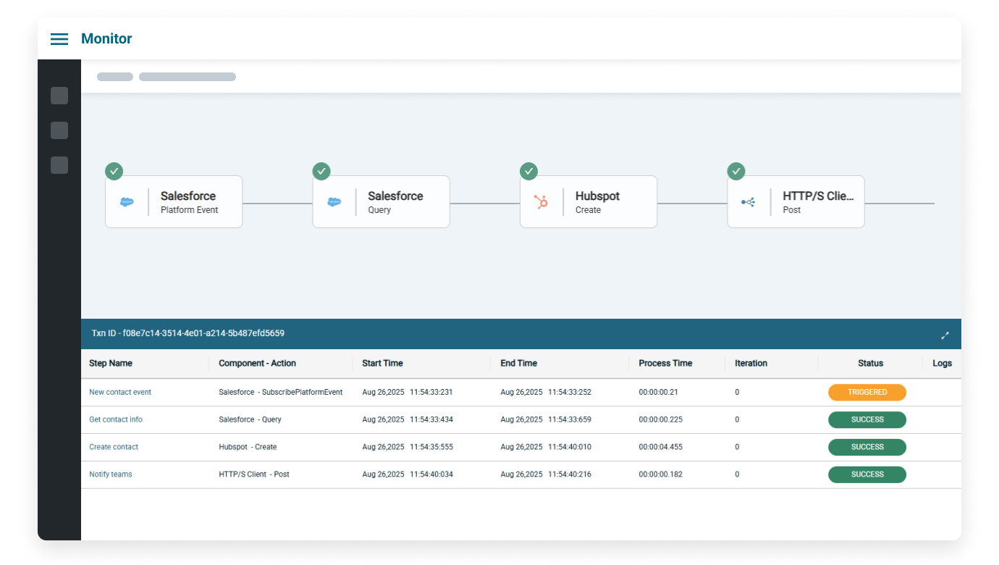
Task: Click green checkmark above Hubspot node
Action: 528,172
